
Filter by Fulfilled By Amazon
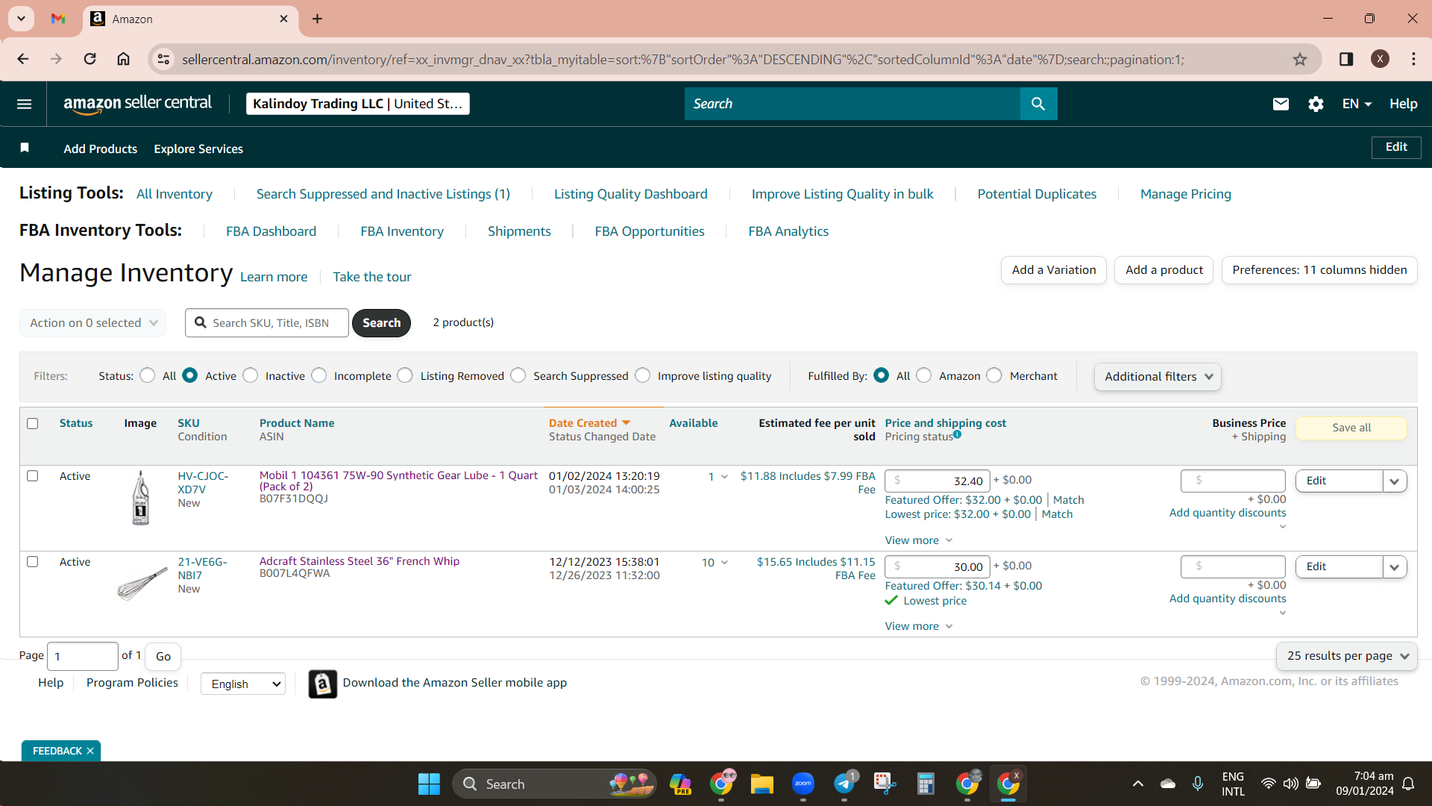click(924, 375)
